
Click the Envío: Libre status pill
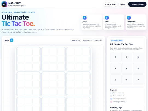coord(98,40)
